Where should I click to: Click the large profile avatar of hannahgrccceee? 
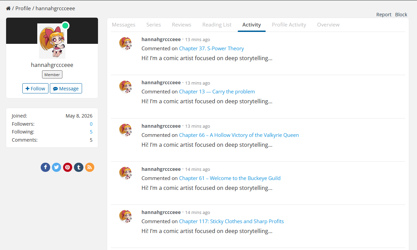tap(52, 41)
